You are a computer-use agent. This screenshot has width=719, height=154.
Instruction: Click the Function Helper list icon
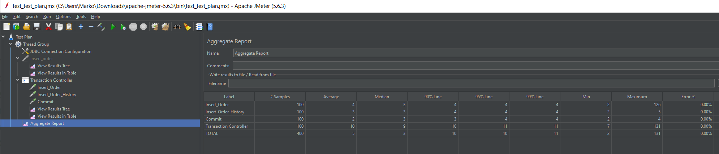click(199, 27)
